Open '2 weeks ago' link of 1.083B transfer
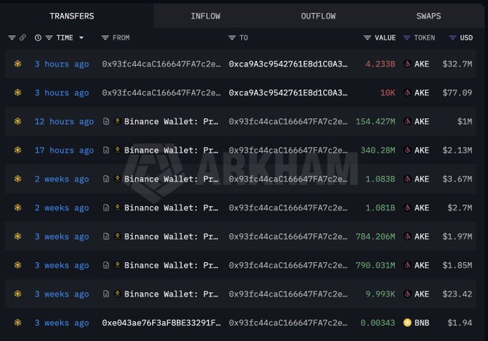Image resolution: width=488 pixels, height=341 pixels. [x=62, y=179]
